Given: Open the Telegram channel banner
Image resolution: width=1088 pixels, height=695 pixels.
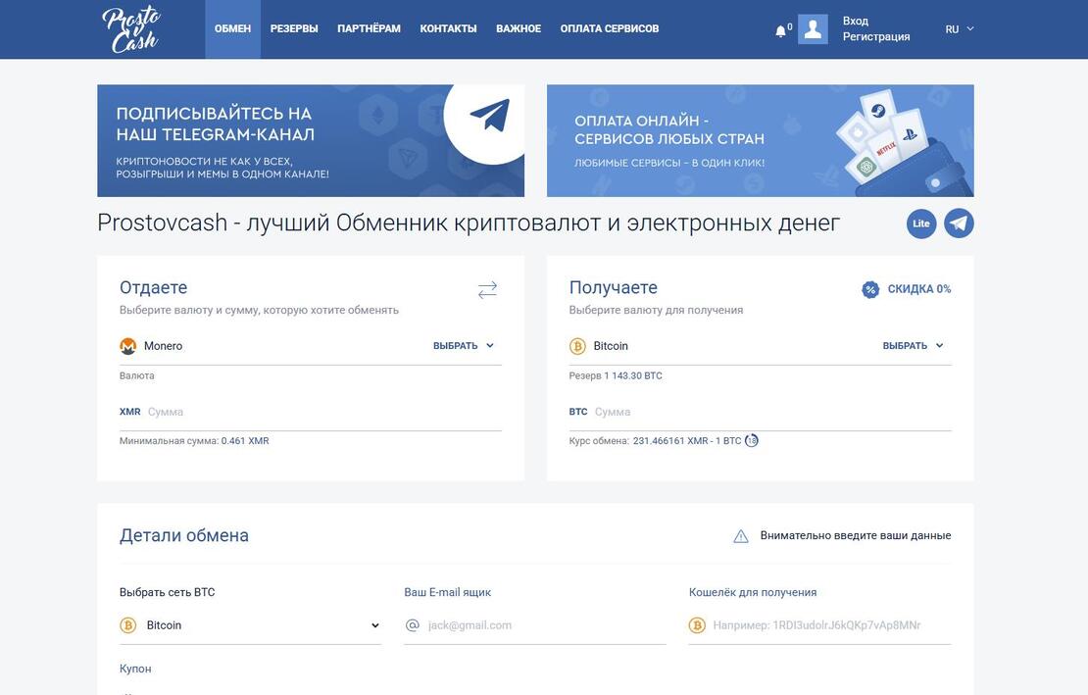Looking at the screenshot, I should [310, 140].
